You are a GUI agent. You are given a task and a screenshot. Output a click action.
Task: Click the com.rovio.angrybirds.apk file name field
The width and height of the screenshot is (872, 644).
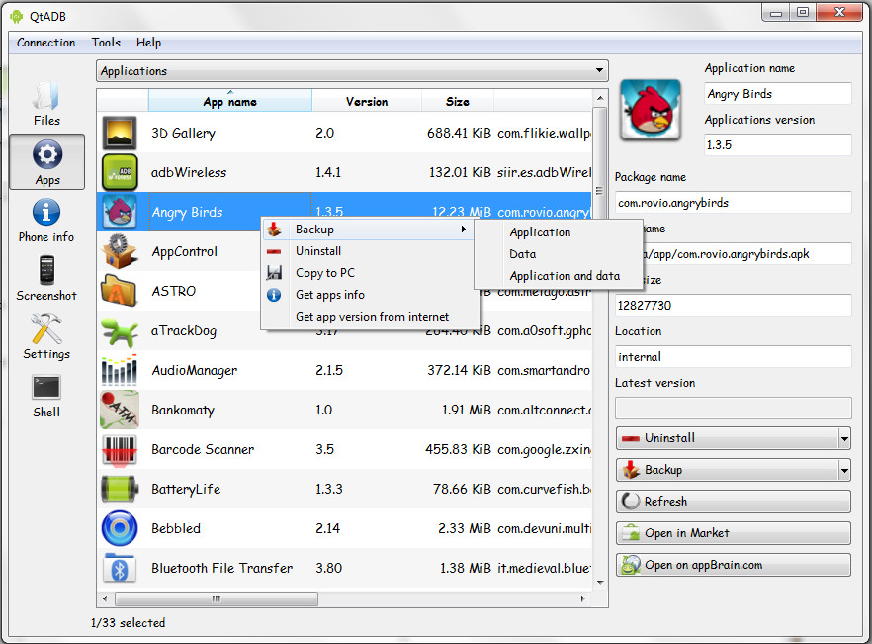[x=746, y=254]
